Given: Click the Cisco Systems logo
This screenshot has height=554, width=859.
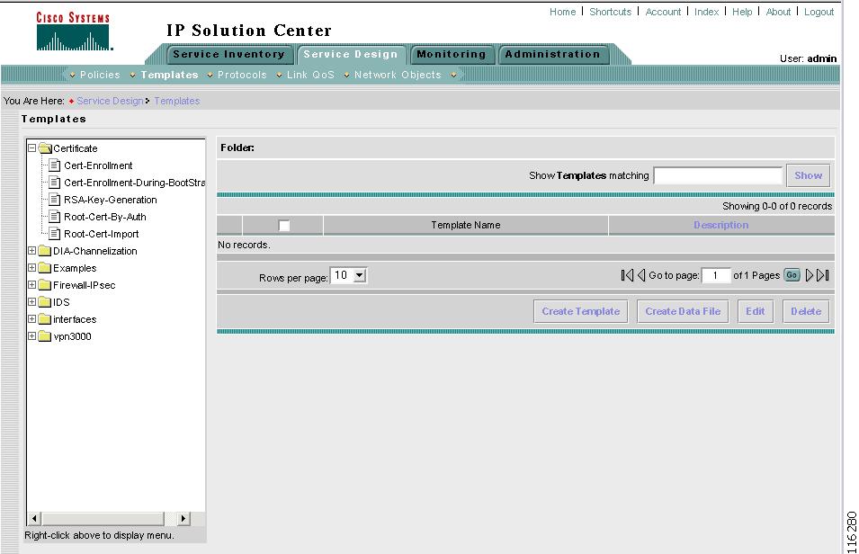Looking at the screenshot, I should 74,31.
